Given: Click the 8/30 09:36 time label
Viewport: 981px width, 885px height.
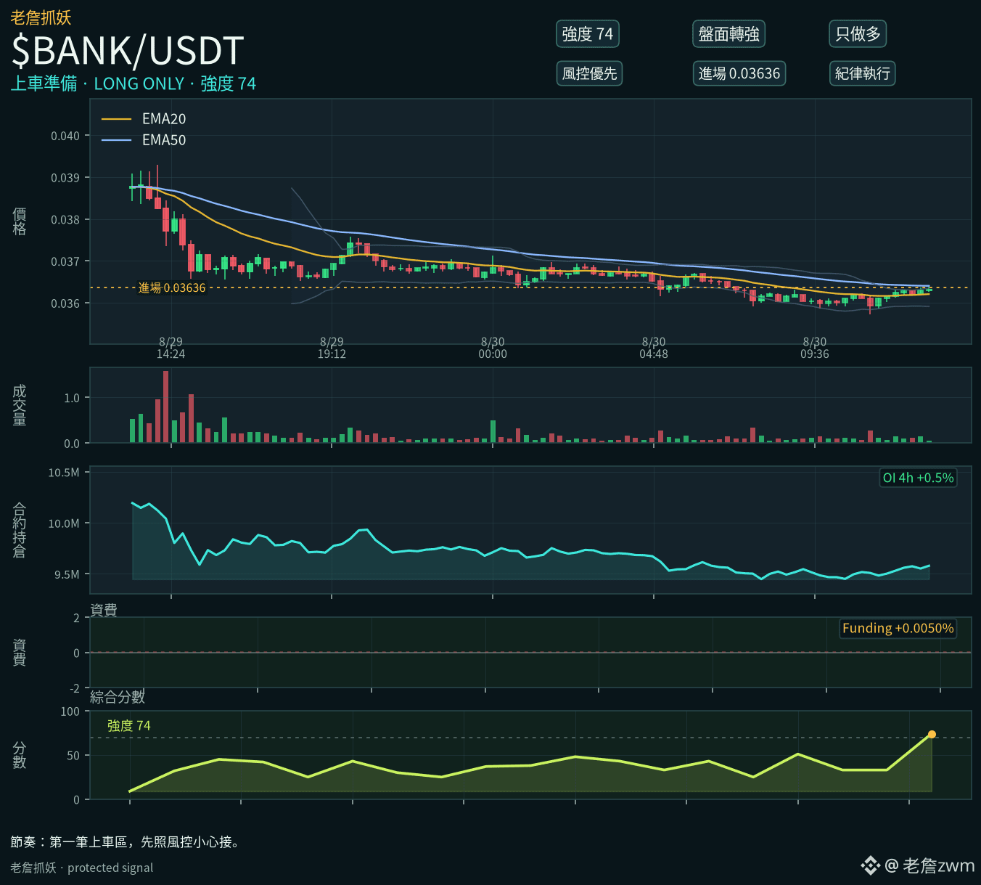Looking at the screenshot, I should 815,348.
